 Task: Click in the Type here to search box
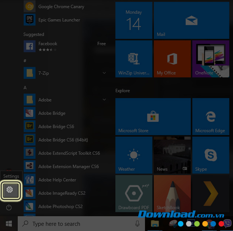click(81, 224)
